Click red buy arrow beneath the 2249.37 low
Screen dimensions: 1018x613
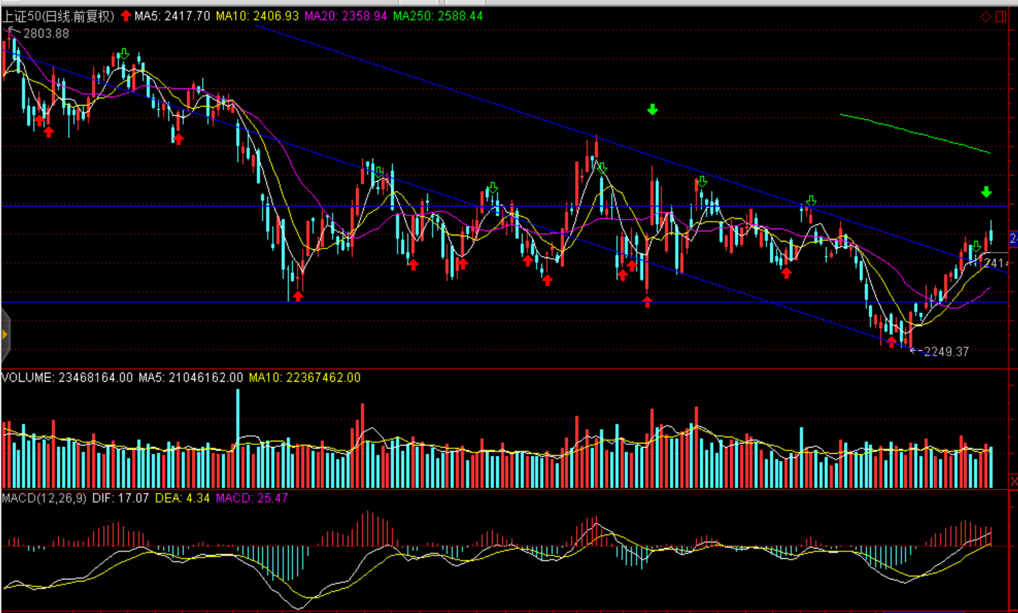891,342
